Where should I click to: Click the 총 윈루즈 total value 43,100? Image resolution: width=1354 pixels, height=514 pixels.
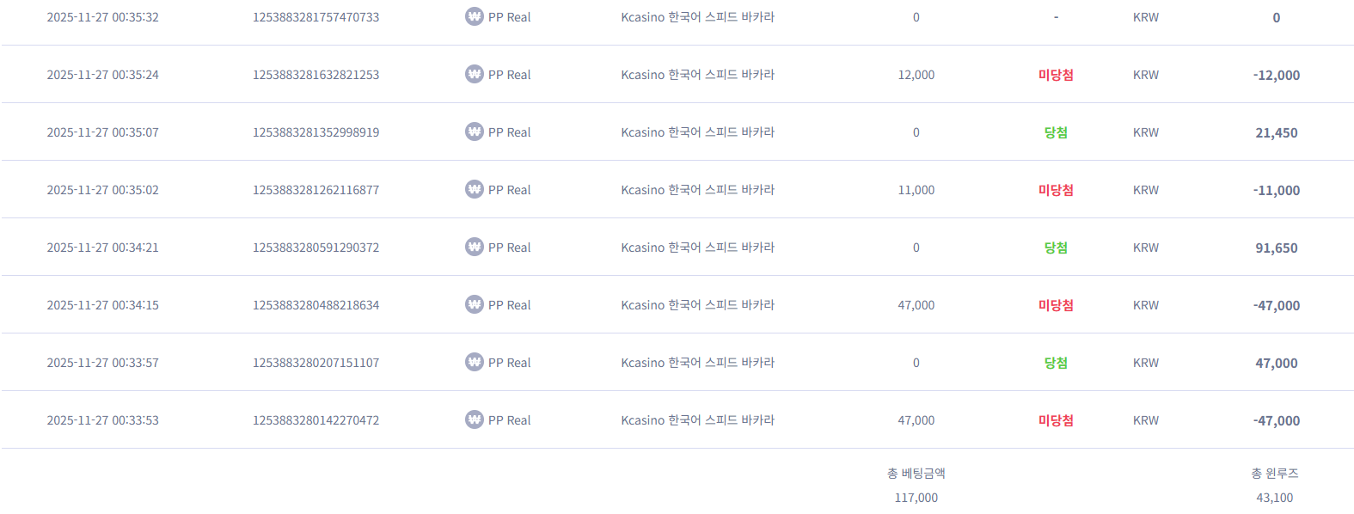point(1274,498)
